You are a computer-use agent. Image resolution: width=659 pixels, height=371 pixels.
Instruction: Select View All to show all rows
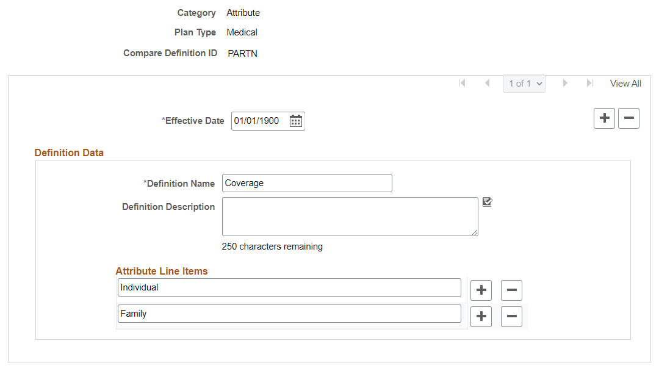click(x=625, y=83)
